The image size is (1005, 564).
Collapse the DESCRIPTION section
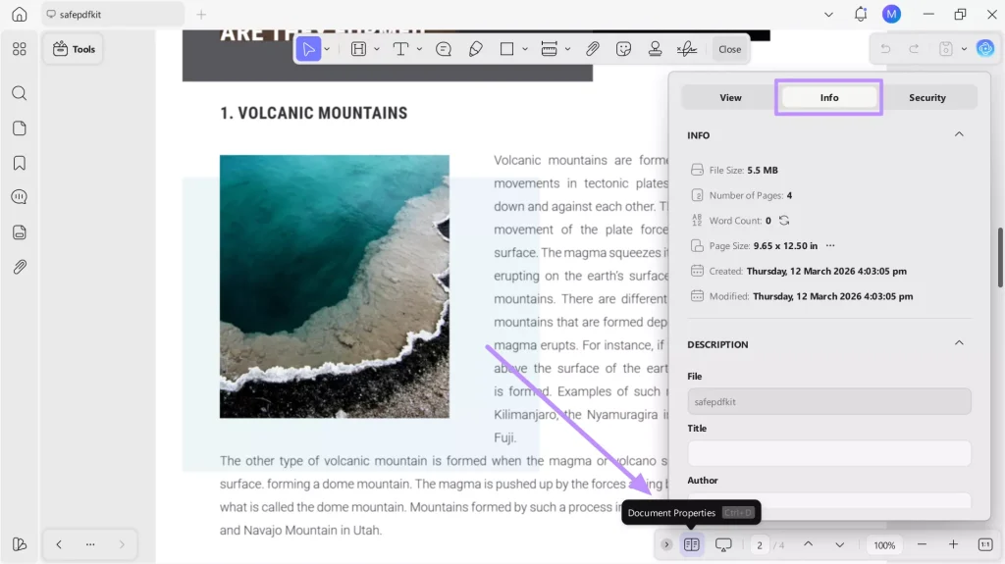point(959,343)
